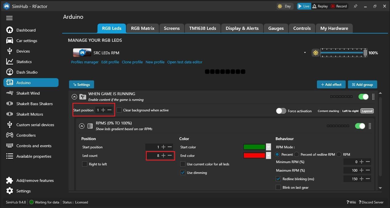Viewport: 390px width, 208px height.
Task: Toggle the RPMS effect enable switch
Action: coord(360,126)
